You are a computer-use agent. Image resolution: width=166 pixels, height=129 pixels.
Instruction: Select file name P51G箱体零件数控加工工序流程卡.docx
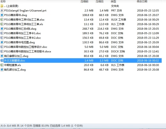point(27,51)
